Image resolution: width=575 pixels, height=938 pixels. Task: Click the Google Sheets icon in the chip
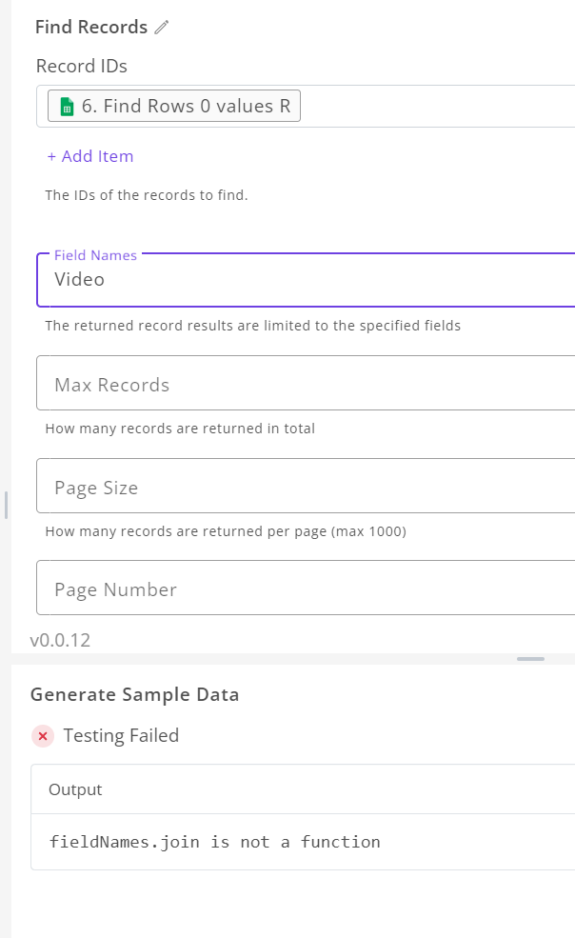(x=67, y=107)
